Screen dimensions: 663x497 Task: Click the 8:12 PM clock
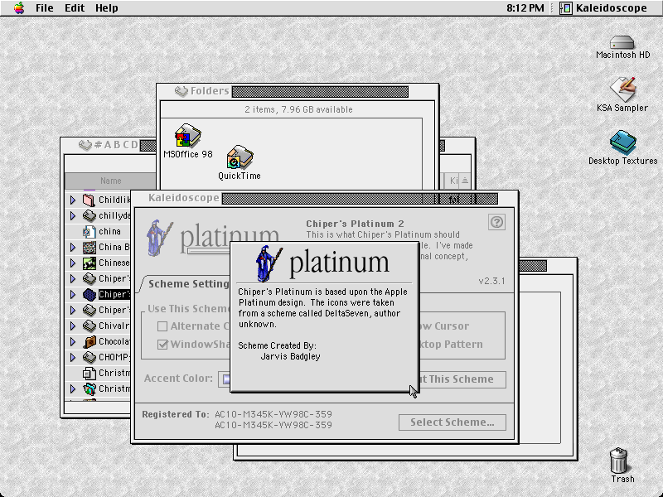[x=525, y=8]
